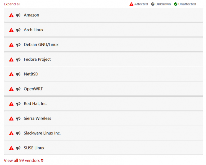
Task: Click the Affected legend label
Action: (x=141, y=4)
